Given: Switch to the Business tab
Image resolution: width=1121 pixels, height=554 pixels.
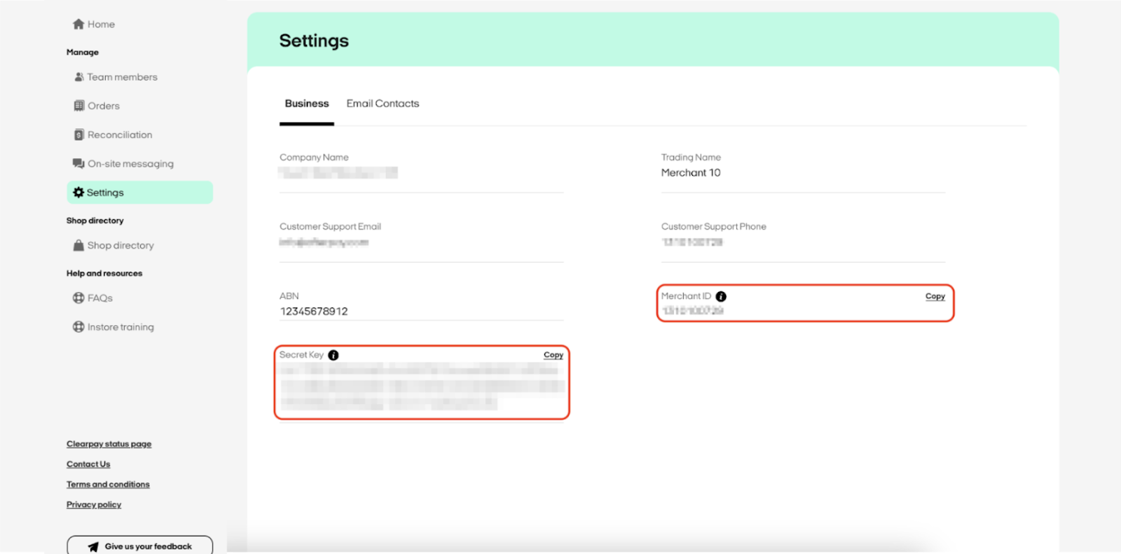Looking at the screenshot, I should [x=307, y=103].
